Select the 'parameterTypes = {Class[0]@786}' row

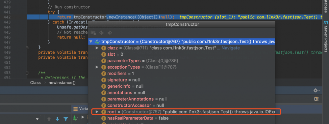[182, 61]
